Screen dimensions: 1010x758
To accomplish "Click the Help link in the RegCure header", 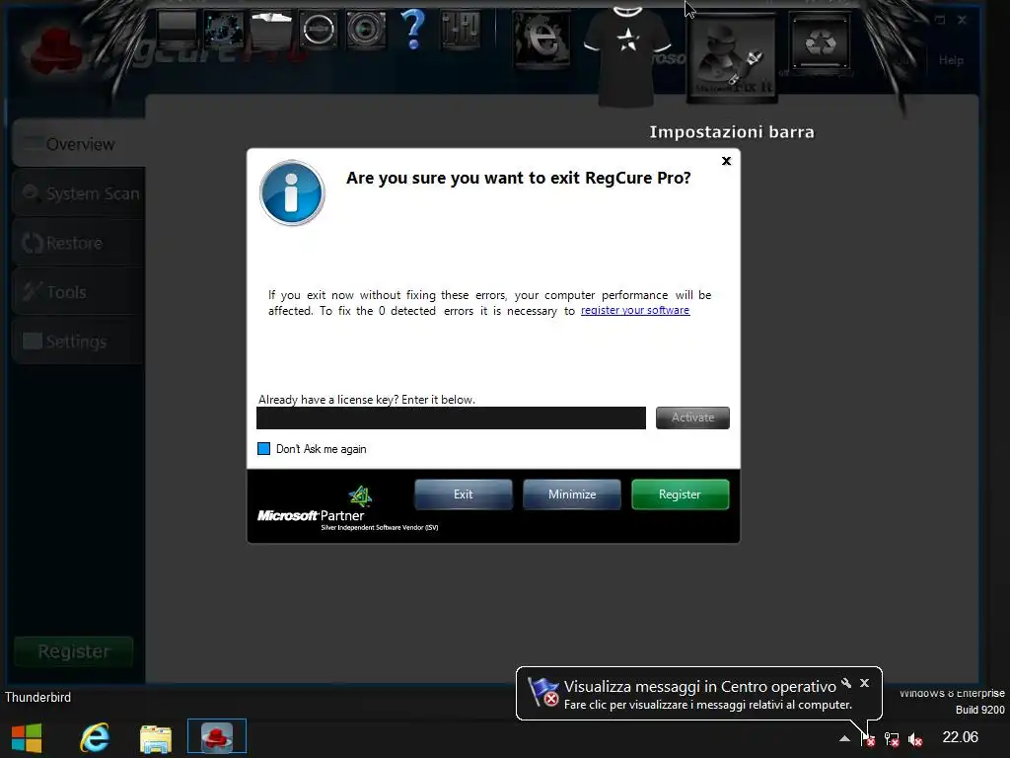I will [x=951, y=60].
